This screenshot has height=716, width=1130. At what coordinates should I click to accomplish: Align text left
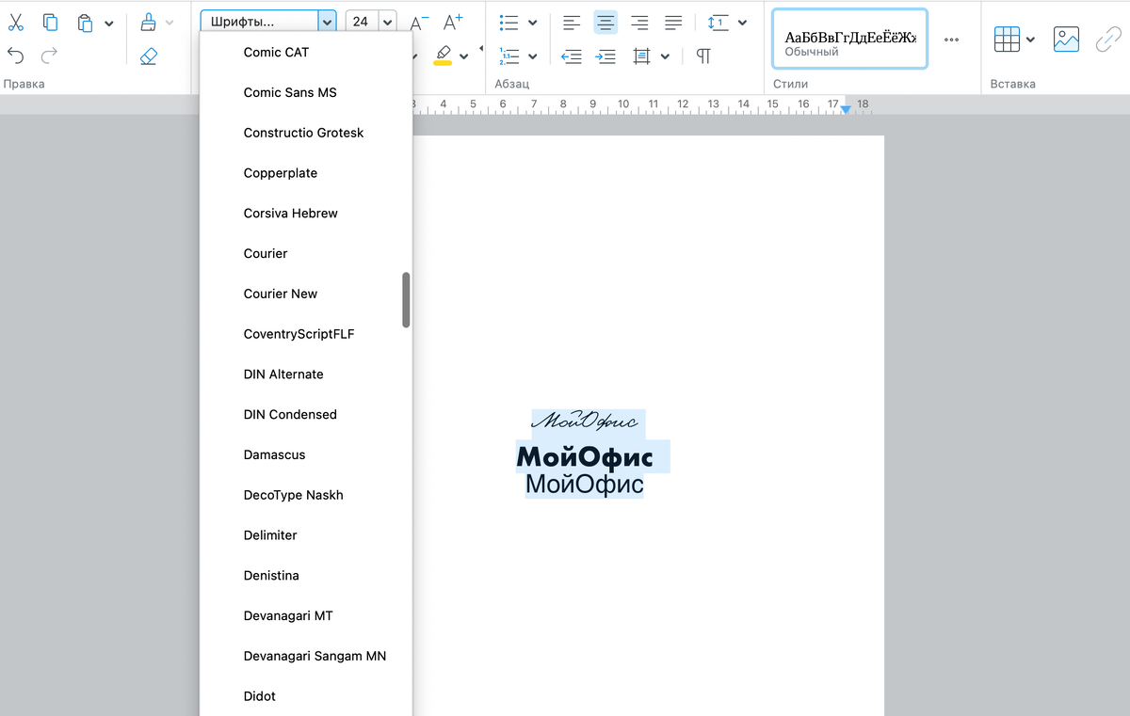click(572, 23)
